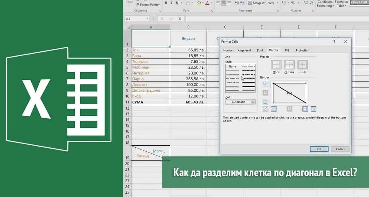
Task: Select the Border tab
Action: click(273, 50)
